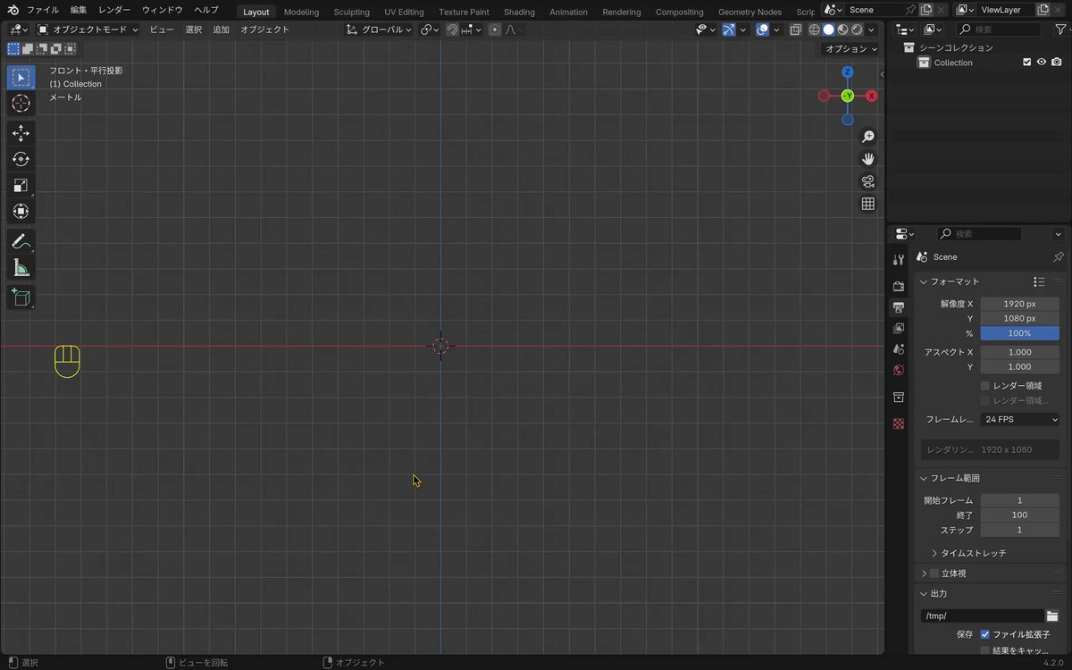1072x670 pixels.
Task: Click the zoom magnifier icon in viewport
Action: point(867,137)
